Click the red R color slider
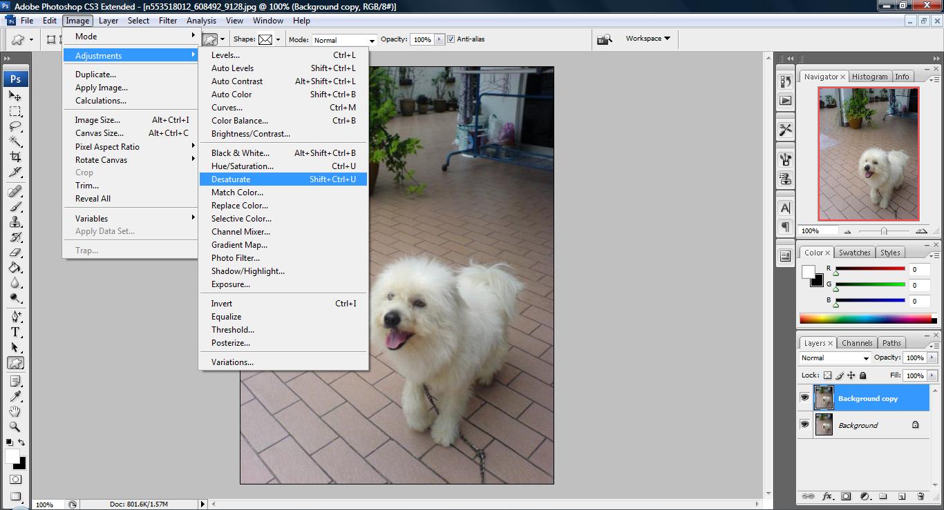This screenshot has width=944, height=510. pos(870,269)
